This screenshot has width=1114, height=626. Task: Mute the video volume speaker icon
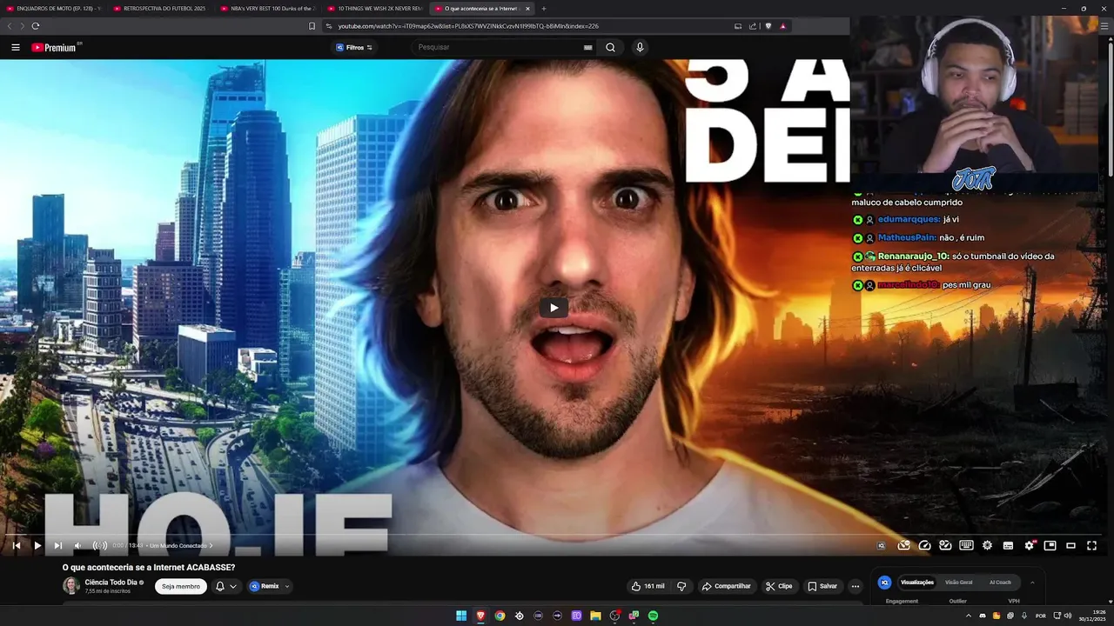pyautogui.click(x=78, y=545)
